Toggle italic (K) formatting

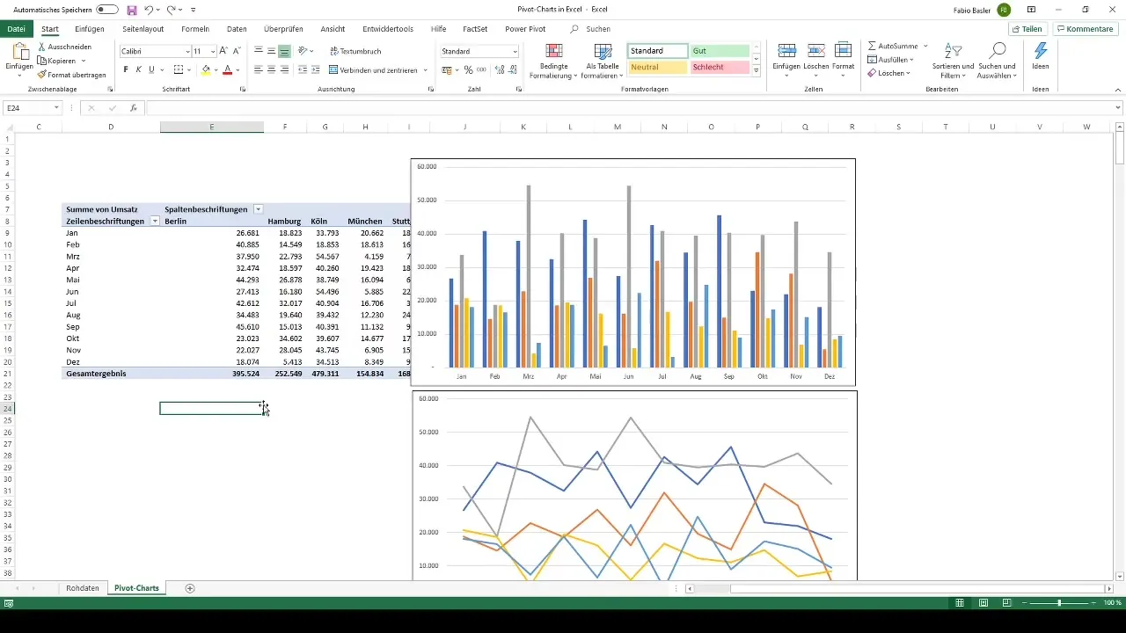point(138,69)
